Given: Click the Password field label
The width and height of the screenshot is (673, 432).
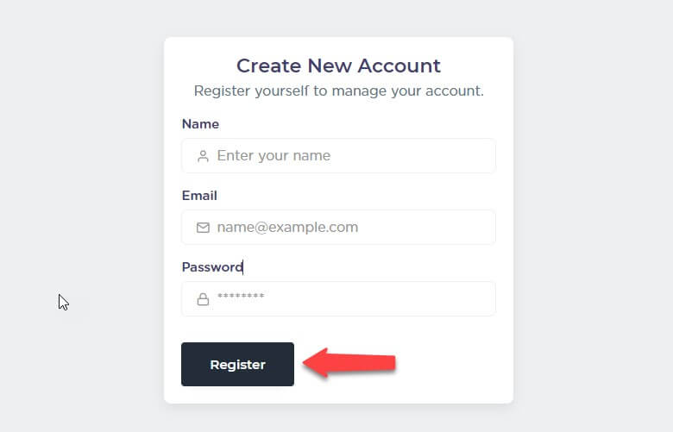Looking at the screenshot, I should tap(212, 267).
